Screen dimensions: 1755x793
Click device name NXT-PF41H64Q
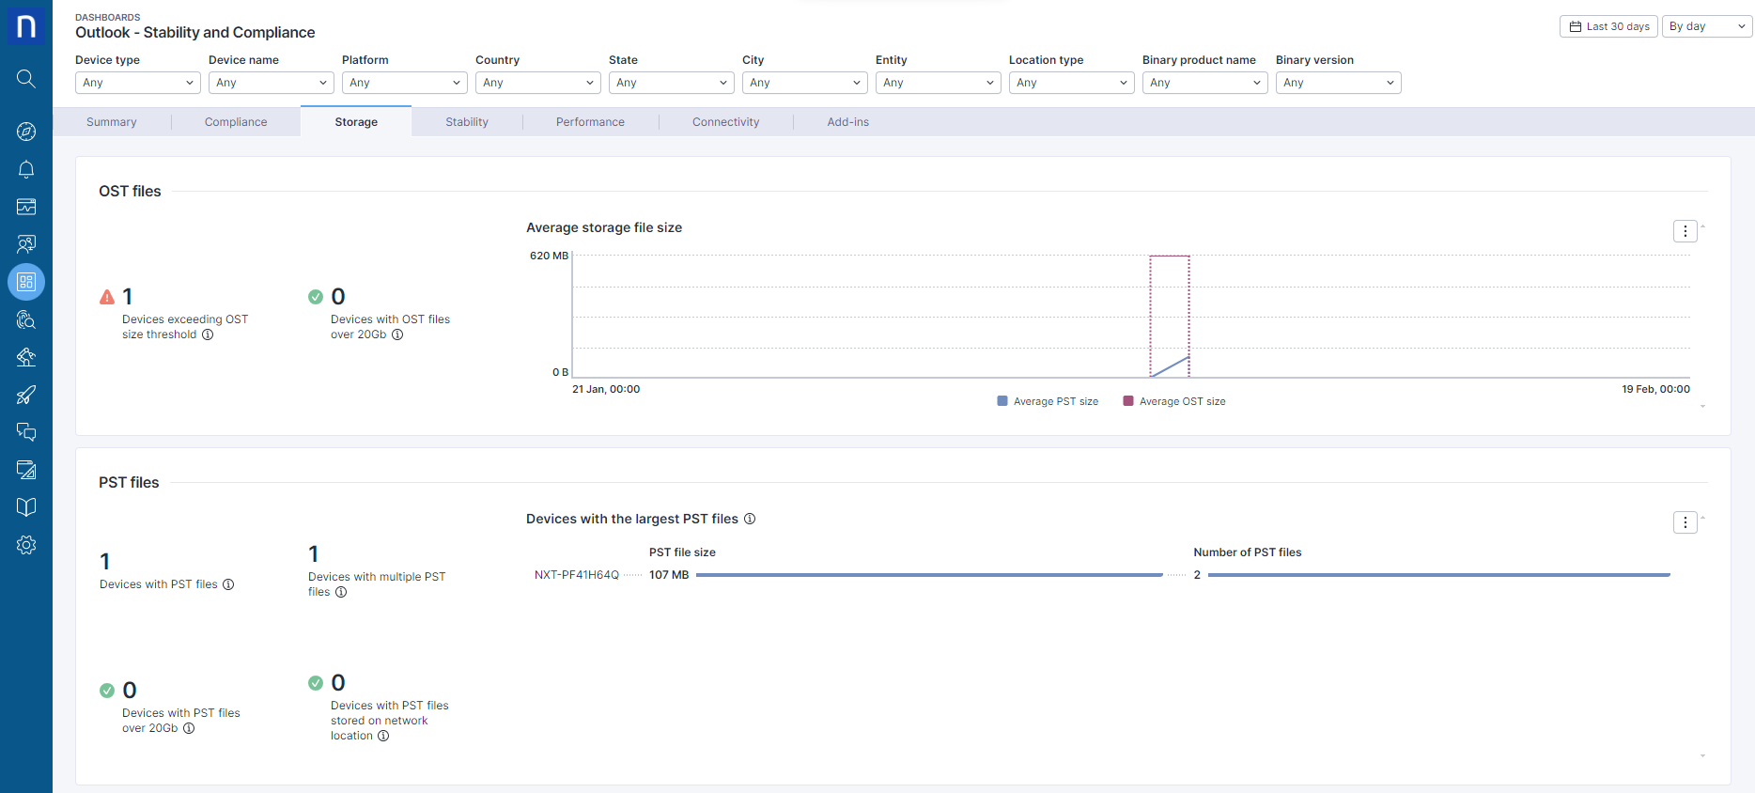(x=577, y=575)
